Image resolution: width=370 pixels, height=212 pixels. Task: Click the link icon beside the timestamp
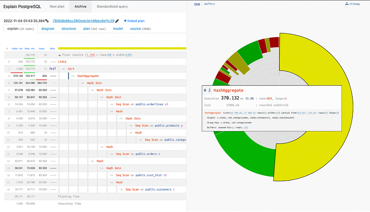coord(47,21)
